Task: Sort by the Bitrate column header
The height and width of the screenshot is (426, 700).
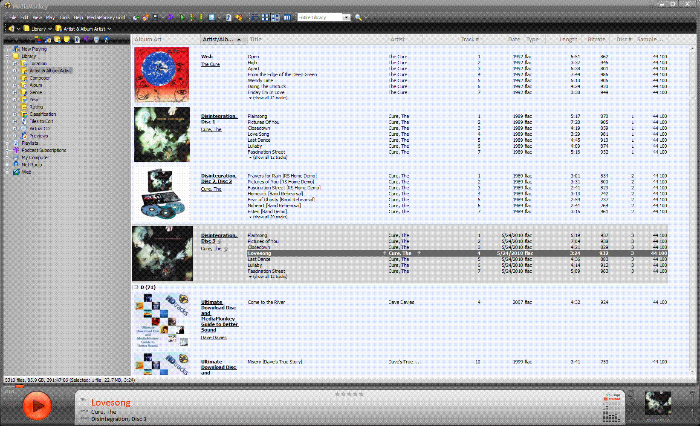Action: click(596, 39)
